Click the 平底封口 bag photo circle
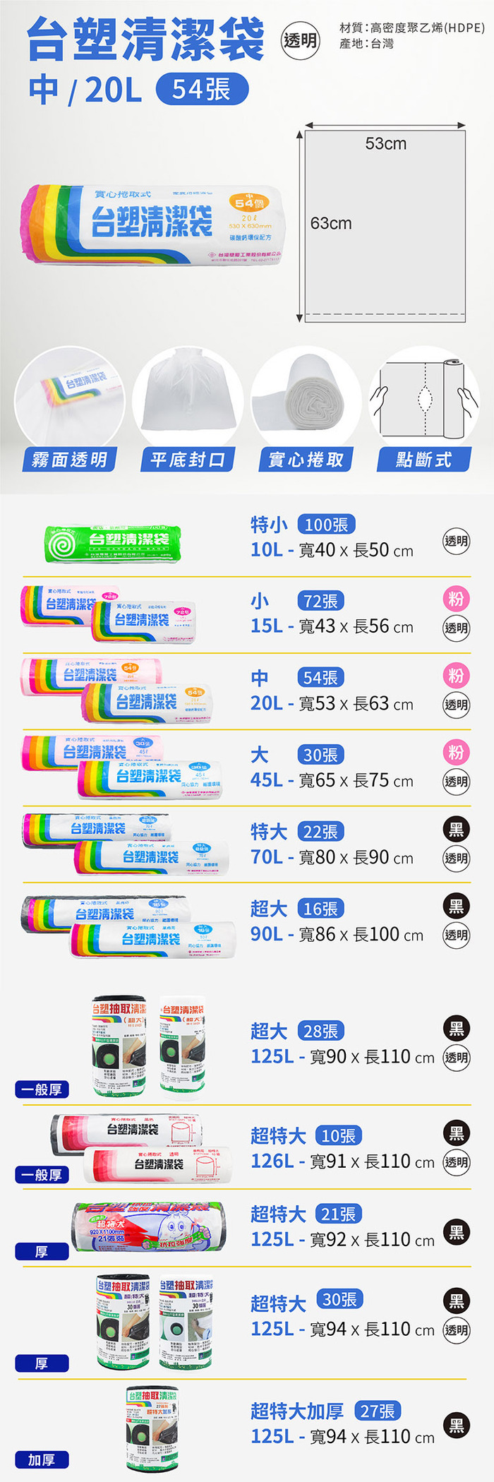 tap(188, 401)
